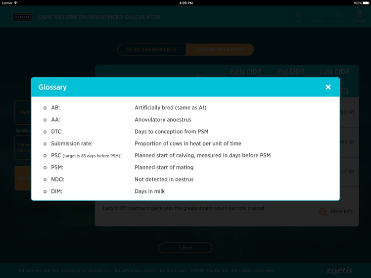Tap the $37.91 value
The image size is (371, 278).
pyautogui.click(x=347, y=112)
